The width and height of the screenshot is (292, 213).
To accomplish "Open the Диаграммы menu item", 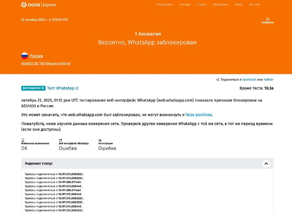I will coord(220,4).
